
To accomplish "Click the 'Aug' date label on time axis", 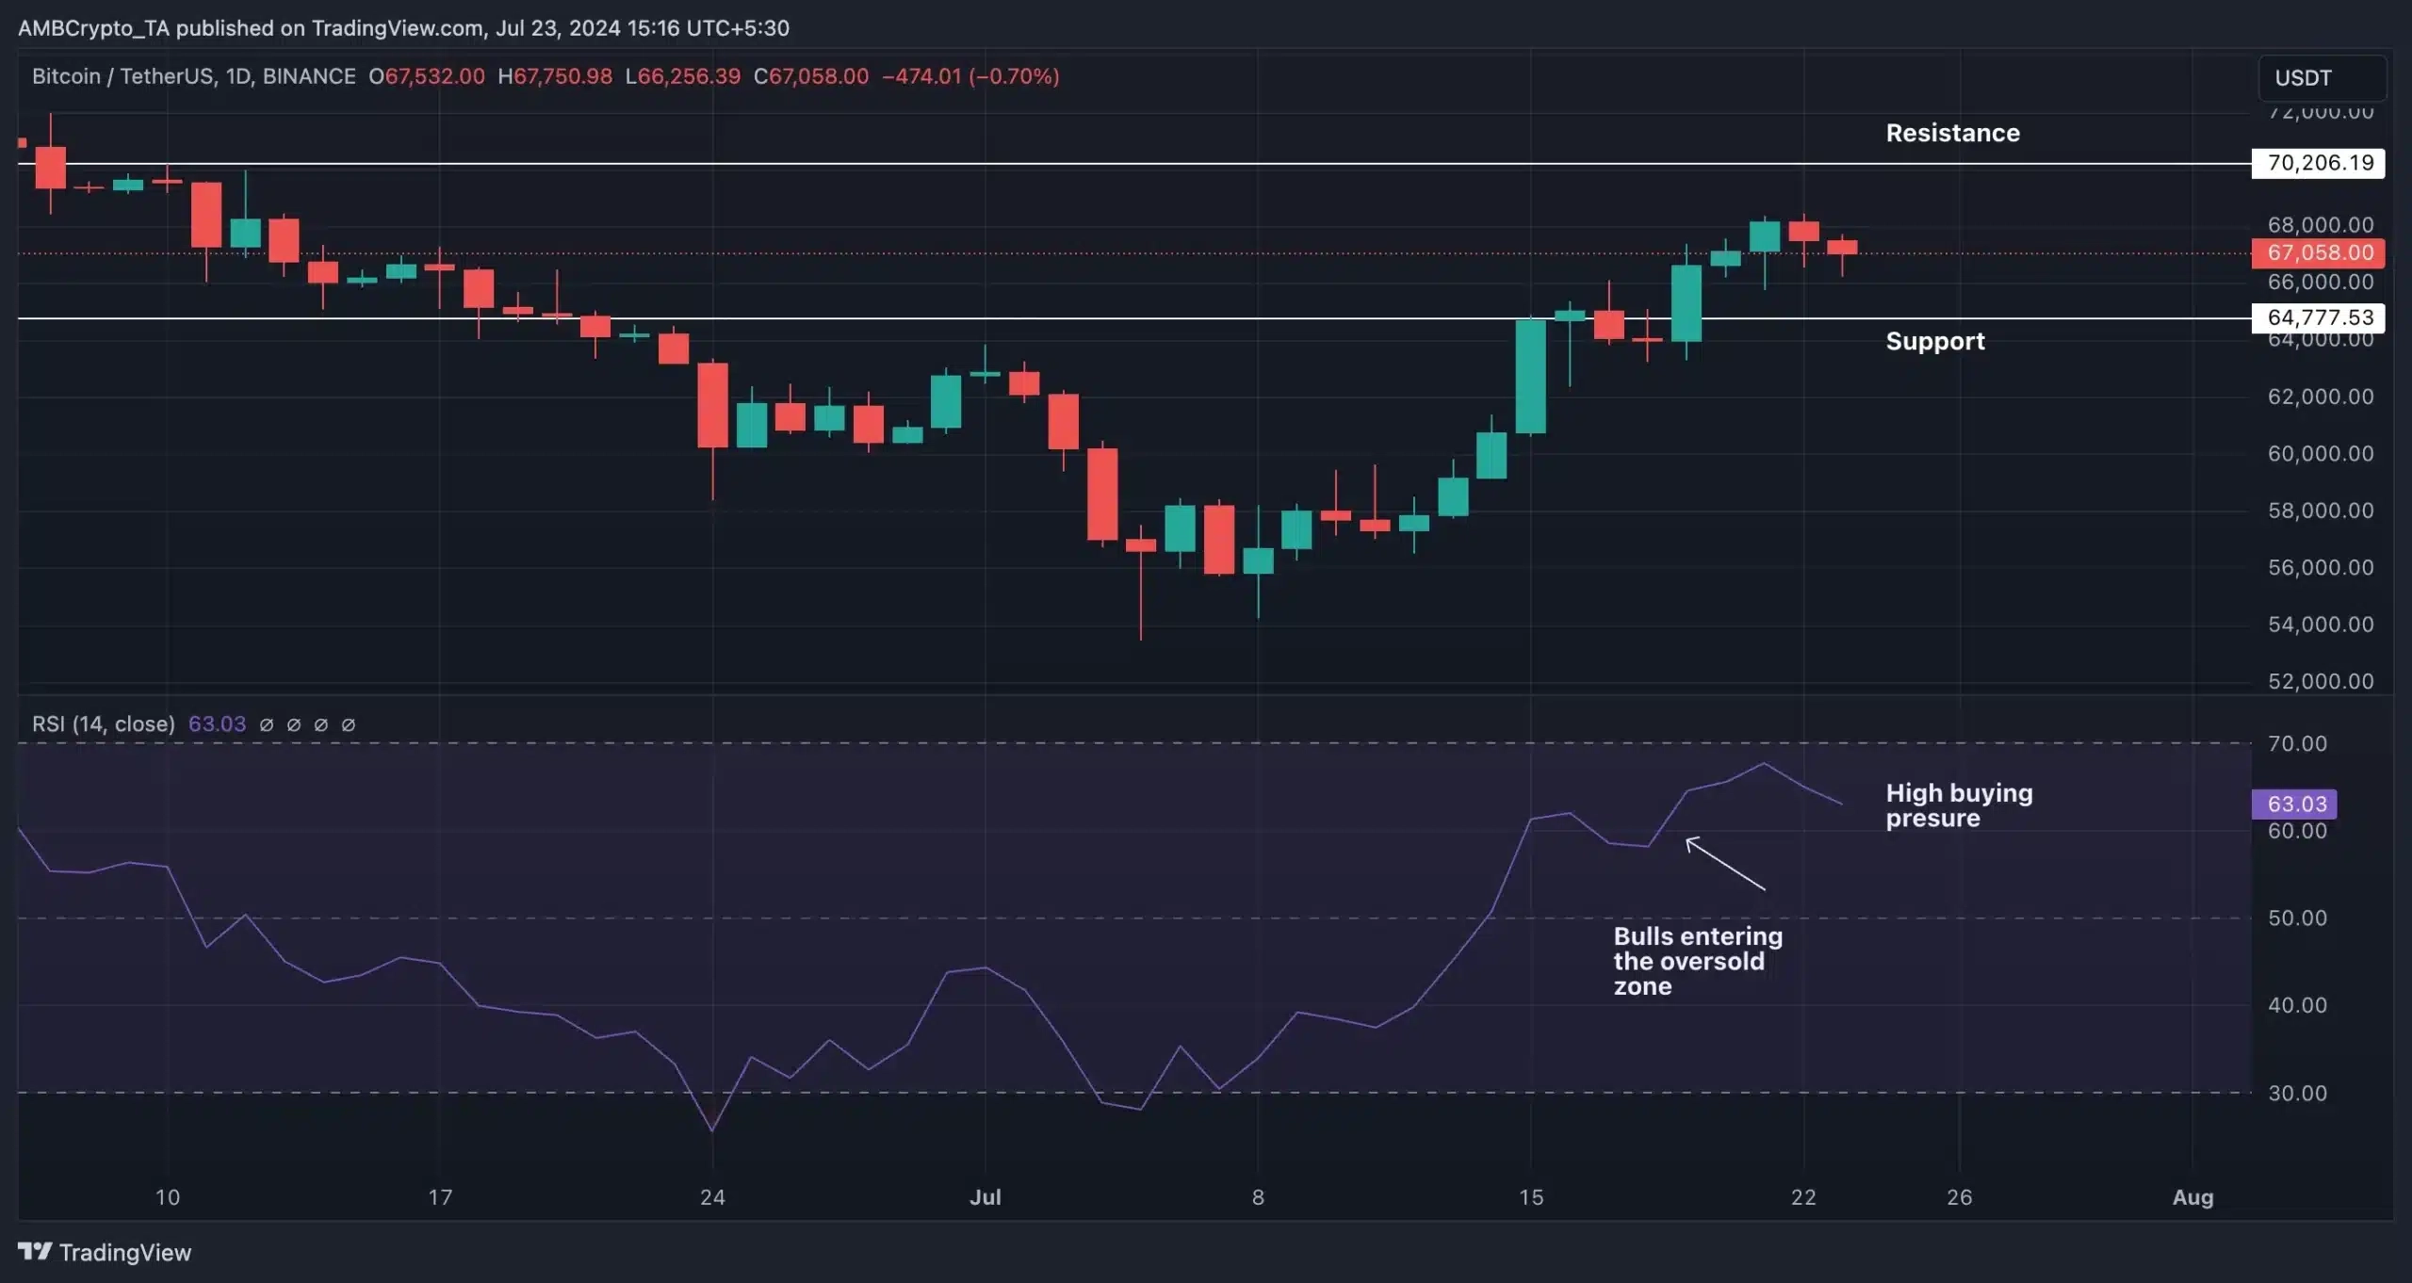I will (2192, 1197).
